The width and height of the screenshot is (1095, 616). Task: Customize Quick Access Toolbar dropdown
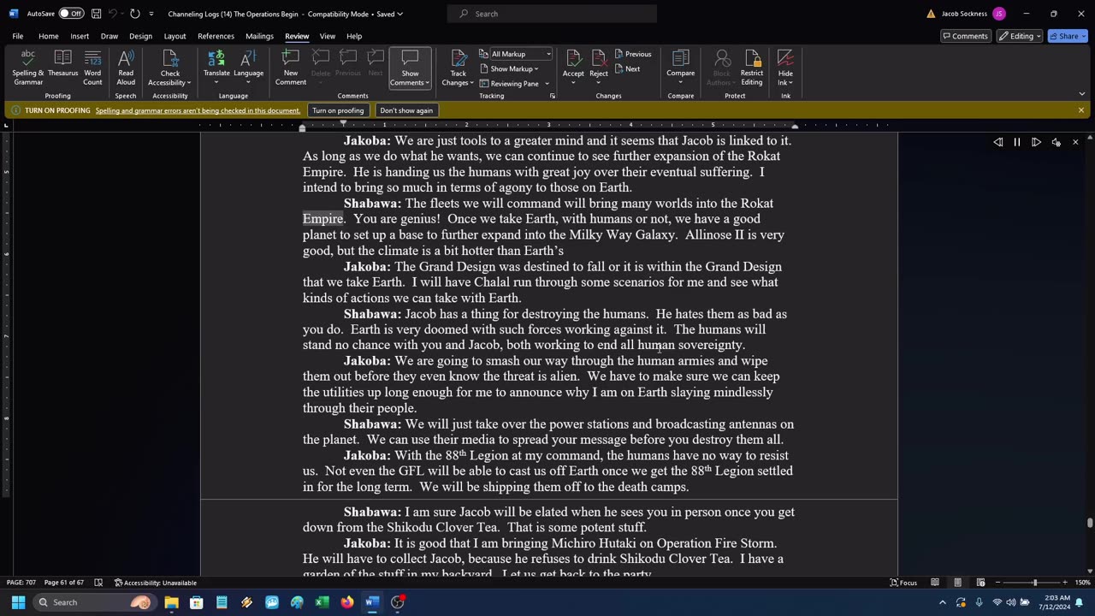tap(151, 14)
